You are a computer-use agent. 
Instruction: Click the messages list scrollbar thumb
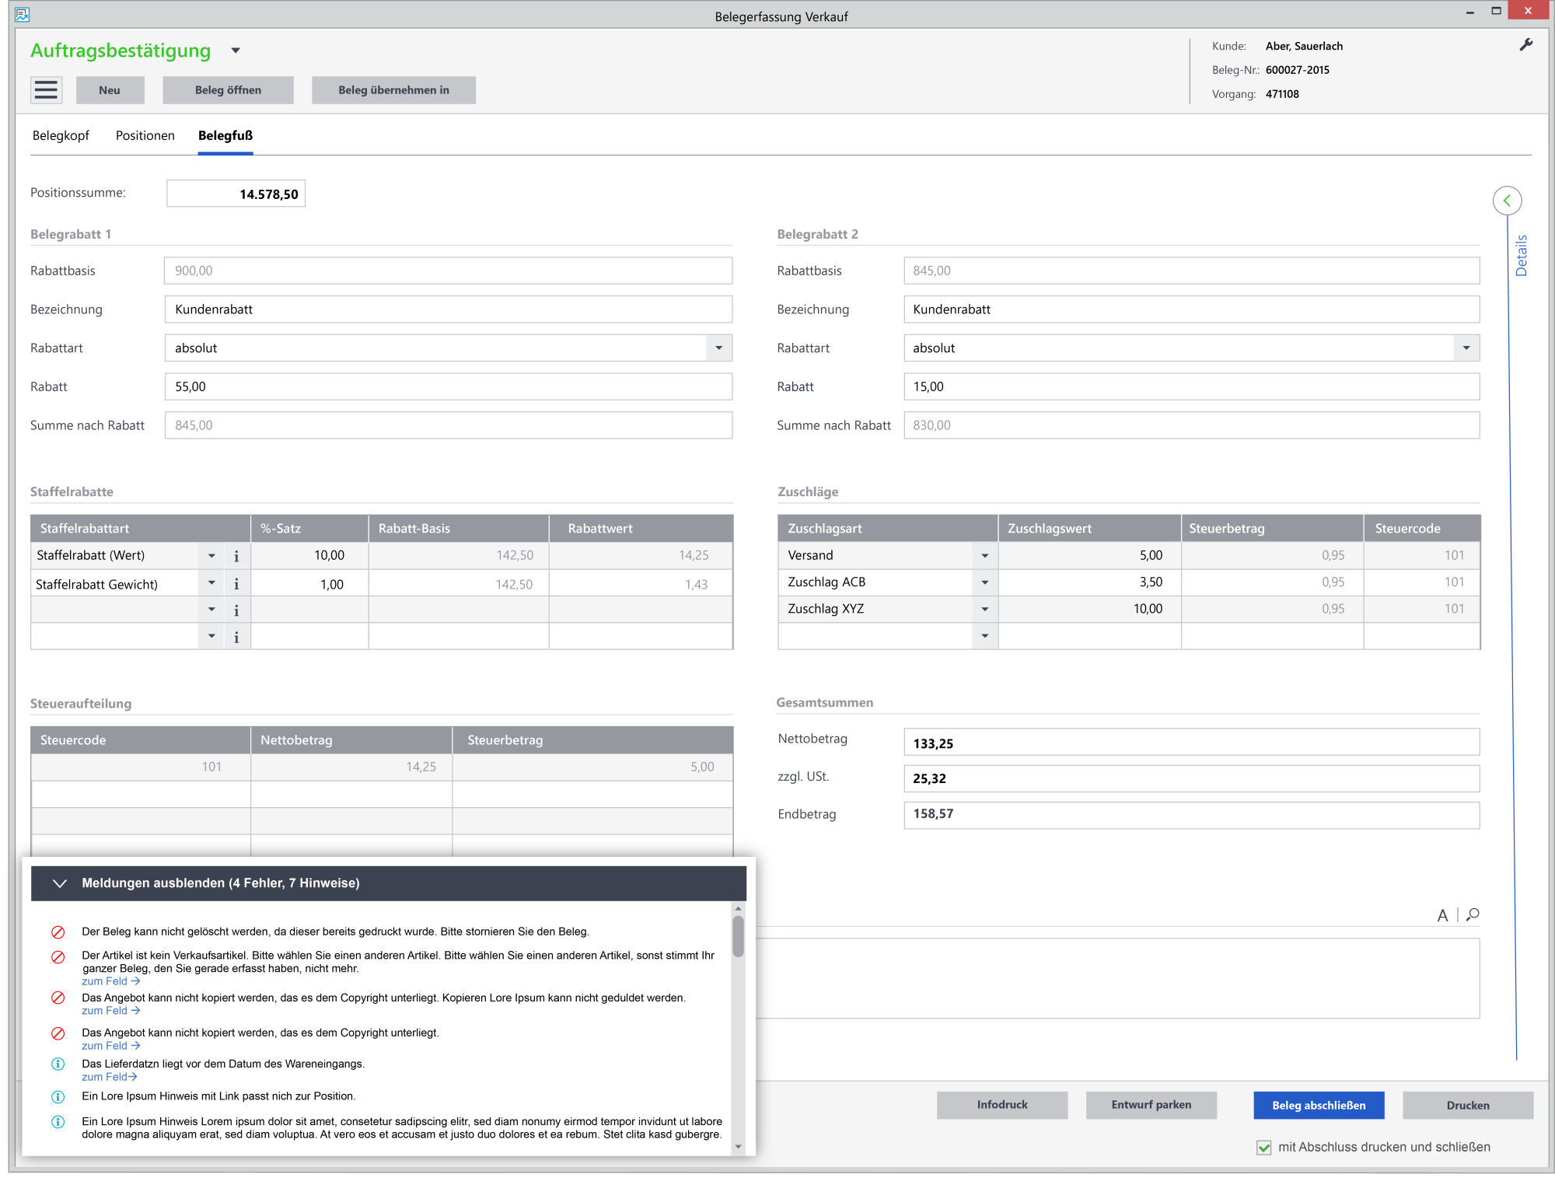tap(738, 937)
